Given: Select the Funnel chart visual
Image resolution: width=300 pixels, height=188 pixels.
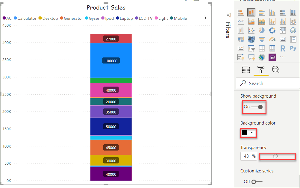Looking at the screenshot, I should 262,39.
